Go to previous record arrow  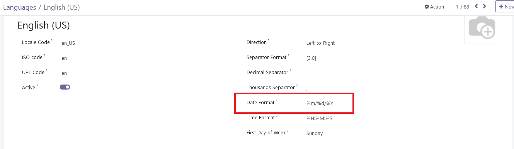tap(476, 7)
